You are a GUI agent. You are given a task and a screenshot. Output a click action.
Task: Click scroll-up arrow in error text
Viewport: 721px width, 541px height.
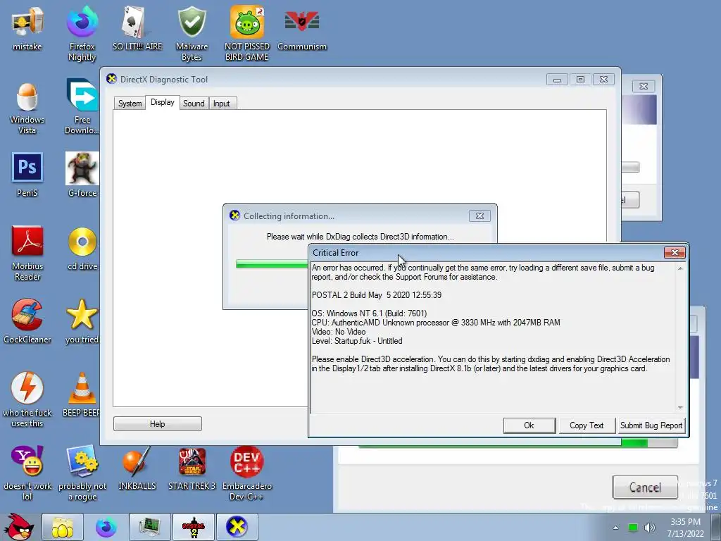[x=680, y=268]
